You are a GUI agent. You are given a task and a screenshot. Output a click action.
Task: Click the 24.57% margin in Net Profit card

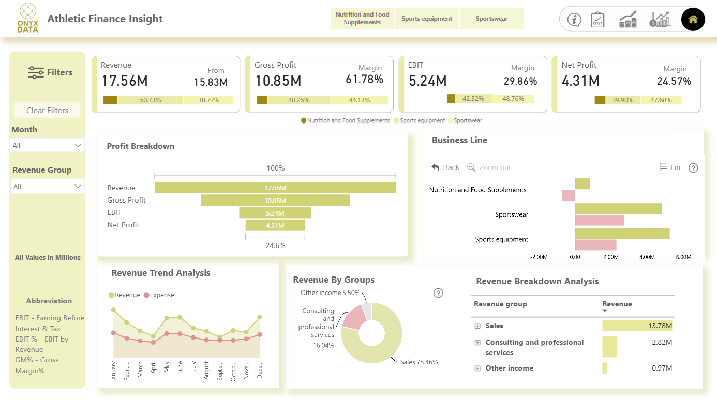click(674, 81)
